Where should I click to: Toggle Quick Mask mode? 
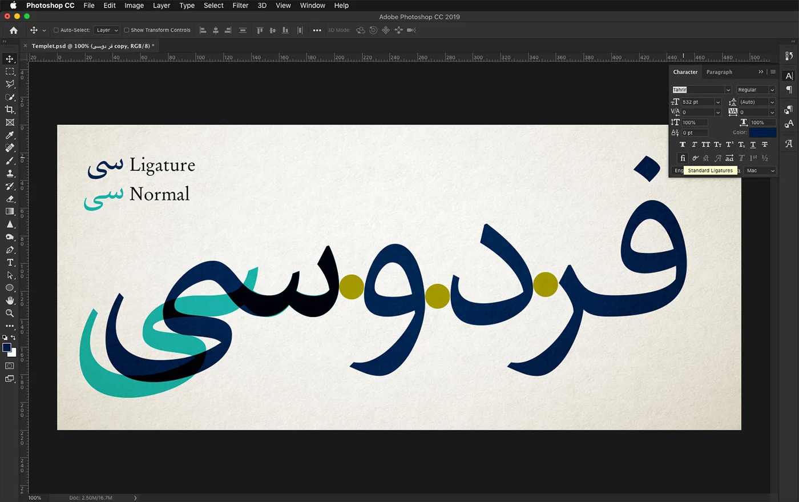click(10, 366)
